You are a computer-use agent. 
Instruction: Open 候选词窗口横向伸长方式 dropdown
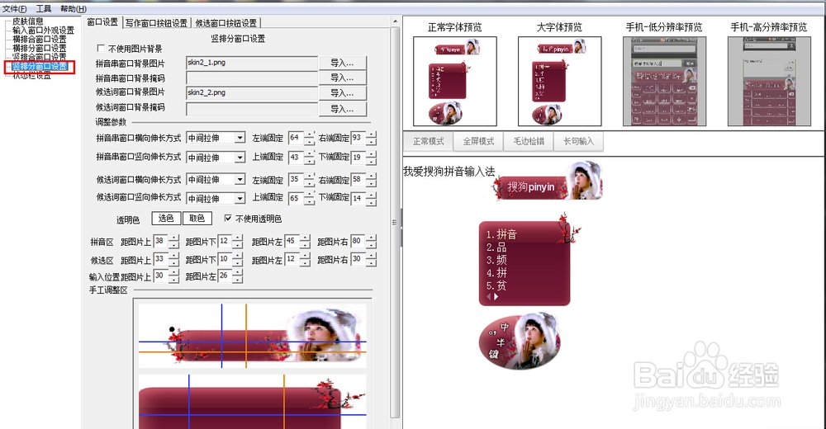point(240,180)
